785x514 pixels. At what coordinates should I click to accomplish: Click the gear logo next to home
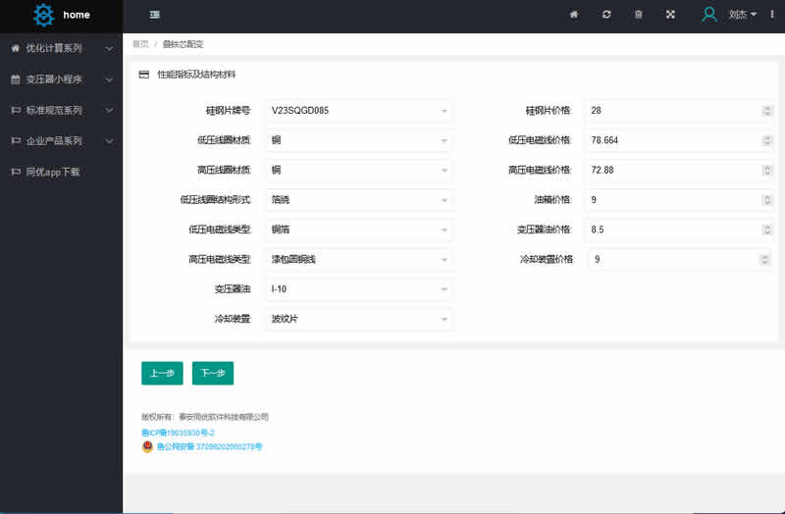pos(43,15)
